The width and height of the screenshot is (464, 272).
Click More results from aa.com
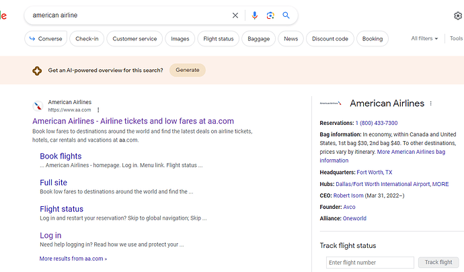click(73, 259)
